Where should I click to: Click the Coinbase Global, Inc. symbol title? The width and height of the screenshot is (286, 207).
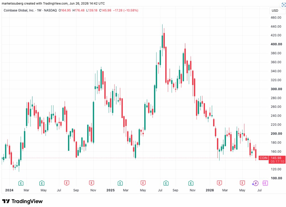point(19,11)
